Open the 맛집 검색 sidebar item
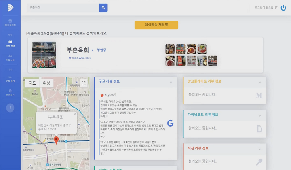This screenshot has width=291, height=170. coord(10,44)
